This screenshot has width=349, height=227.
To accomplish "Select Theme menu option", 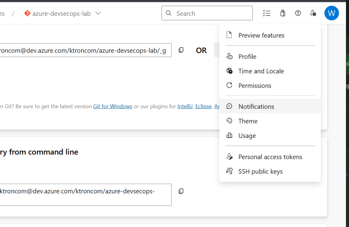I will [248, 121].
